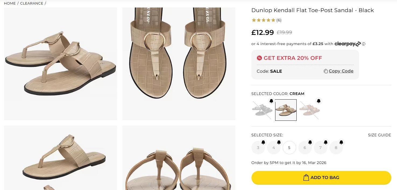Select size 8 option

(336, 148)
